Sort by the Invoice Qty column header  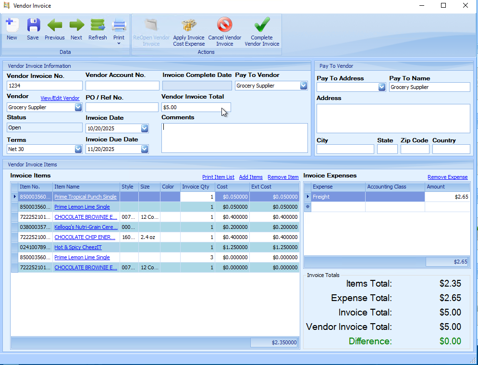(196, 187)
